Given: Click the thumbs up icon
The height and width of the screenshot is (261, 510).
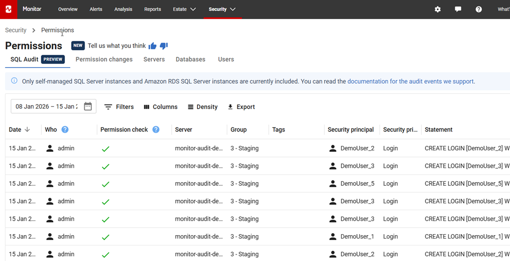Looking at the screenshot, I should tap(152, 46).
